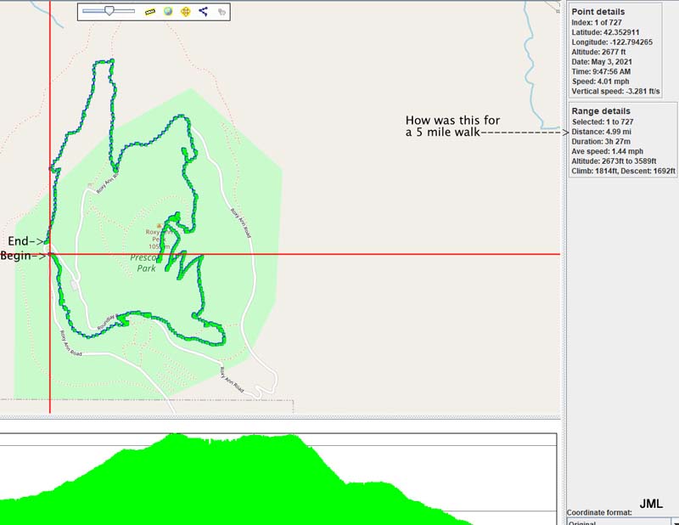Toggle the connect track points icon
The height and width of the screenshot is (525, 679).
tap(204, 12)
